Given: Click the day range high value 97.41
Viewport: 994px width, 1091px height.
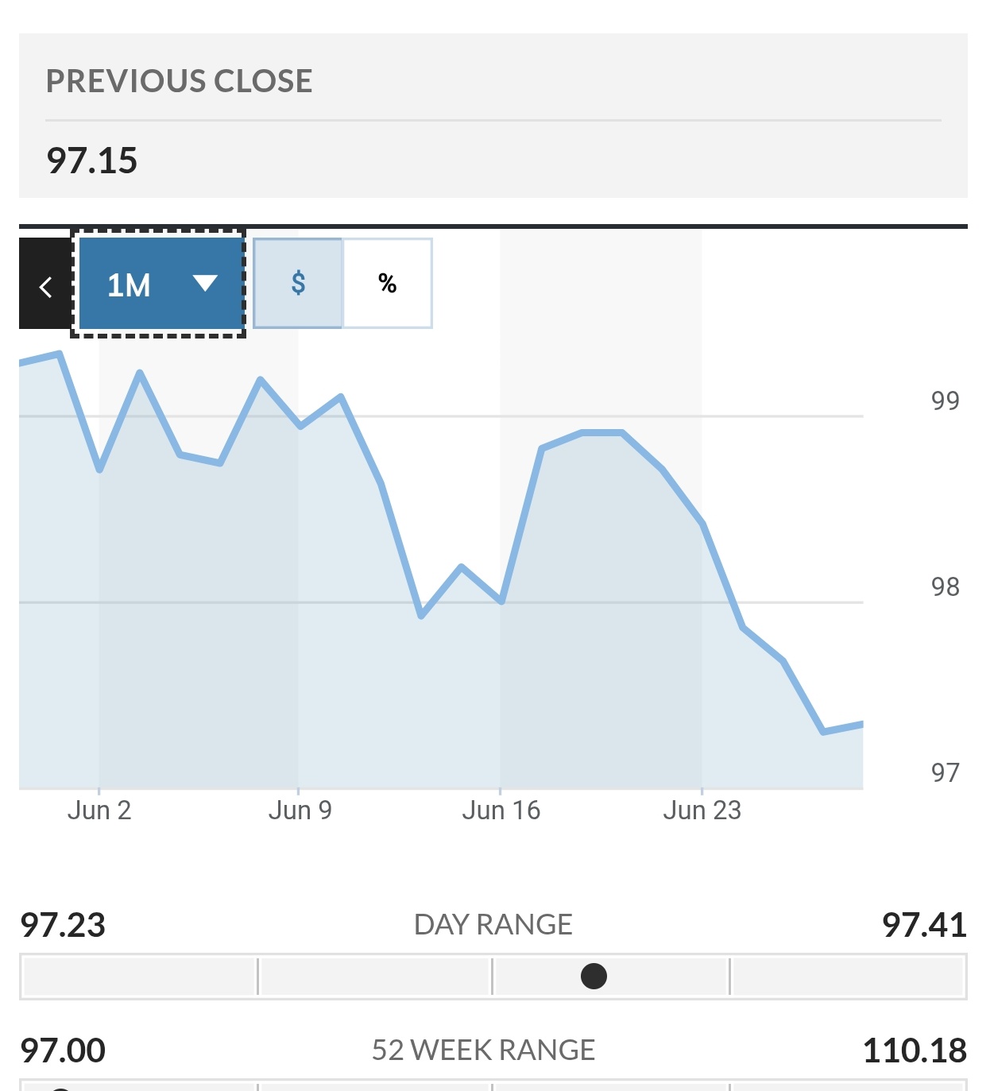Looking at the screenshot, I should (x=924, y=925).
